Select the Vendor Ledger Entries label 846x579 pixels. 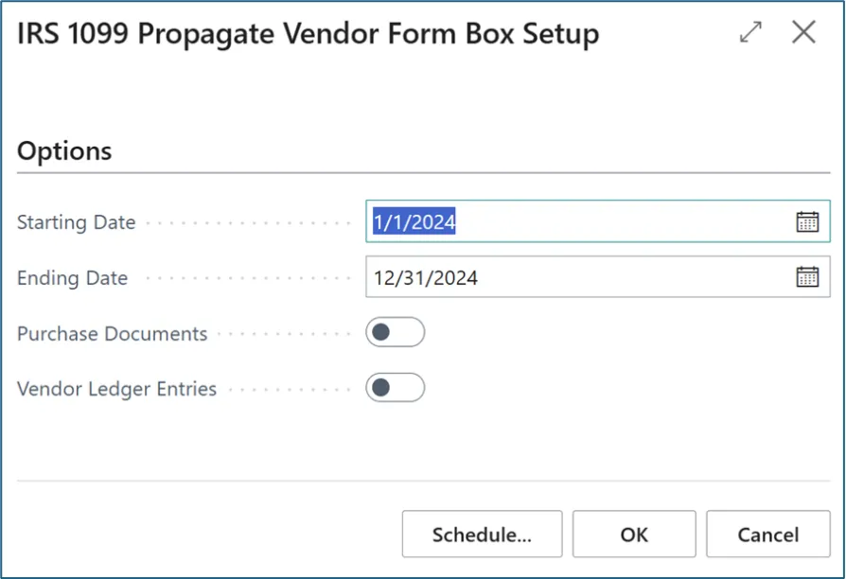click(x=117, y=389)
